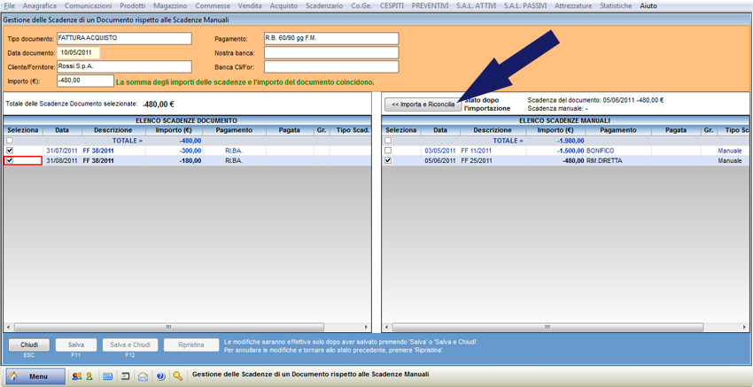
Task: Click the small window icon in bottom toolbar
Action: click(126, 376)
